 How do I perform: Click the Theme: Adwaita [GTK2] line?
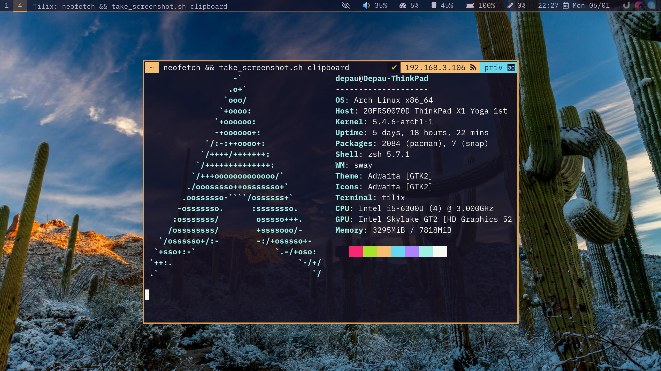384,176
